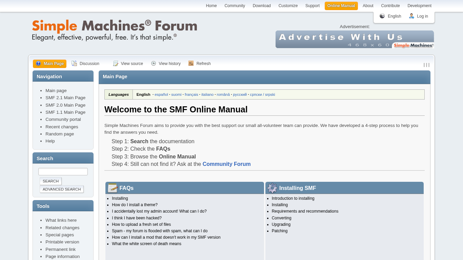Screen dimensions: 463x260
Task: Open the Download menu item
Action: click(x=262, y=6)
